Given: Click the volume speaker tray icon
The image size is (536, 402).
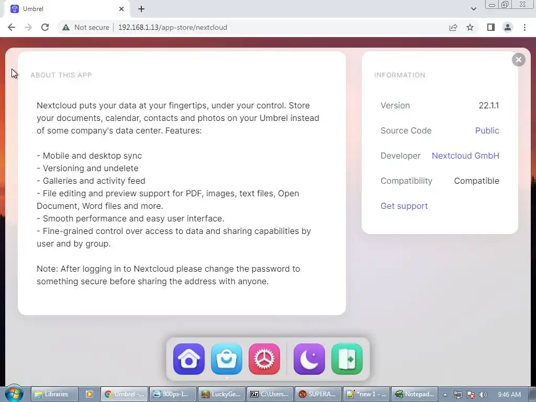Looking at the screenshot, I should pos(483,395).
